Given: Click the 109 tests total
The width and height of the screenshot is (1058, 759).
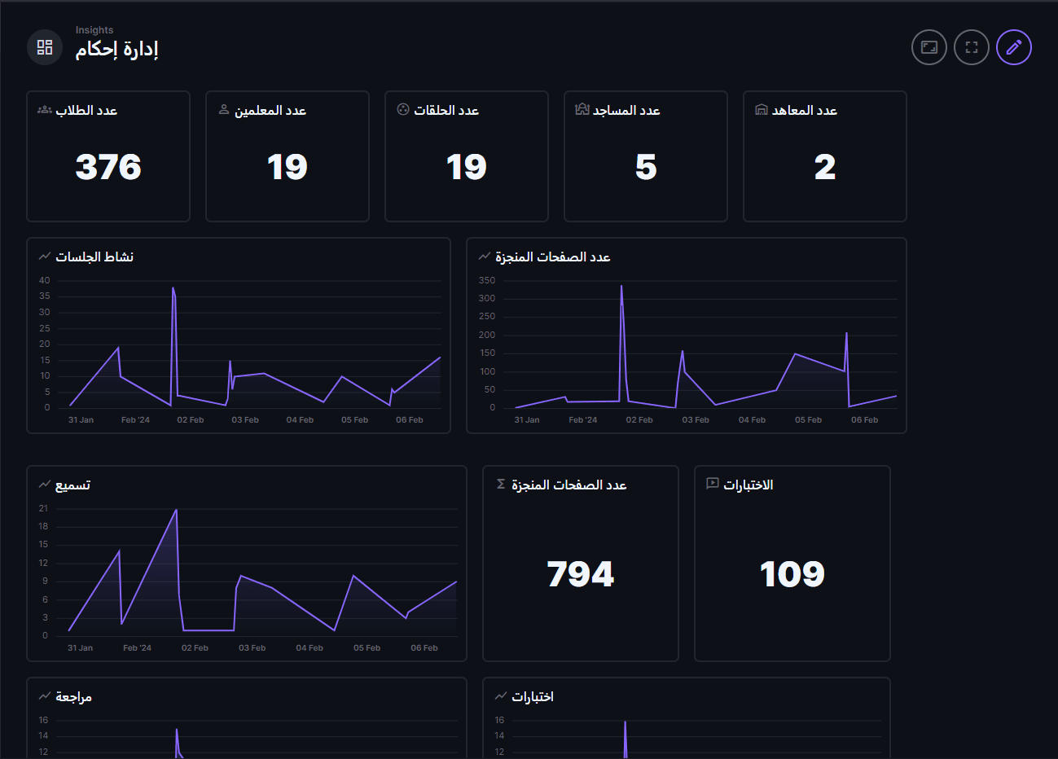Looking at the screenshot, I should [792, 574].
